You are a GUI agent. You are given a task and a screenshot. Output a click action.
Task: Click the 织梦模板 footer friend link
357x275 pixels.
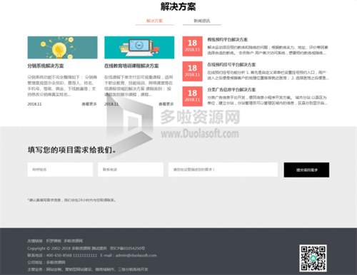point(54,241)
